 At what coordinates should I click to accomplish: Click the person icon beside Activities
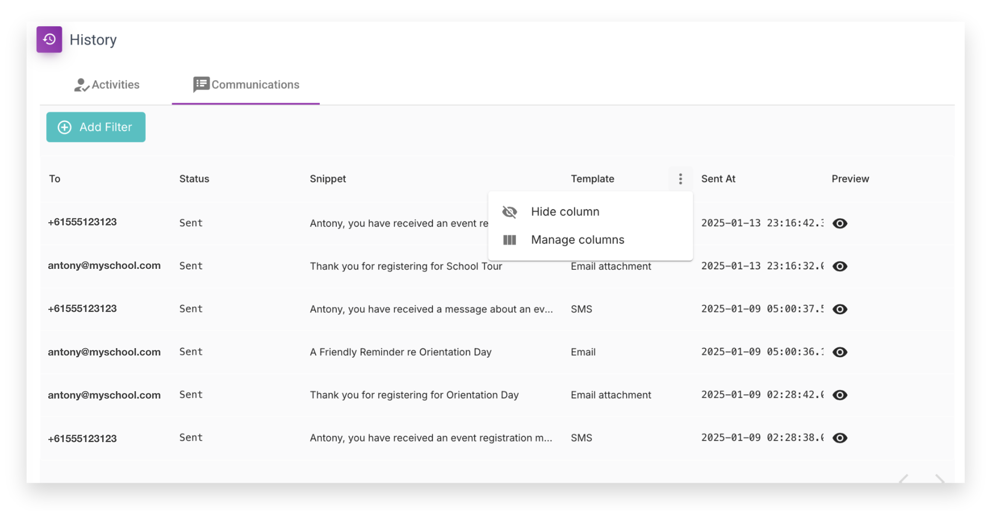(82, 84)
